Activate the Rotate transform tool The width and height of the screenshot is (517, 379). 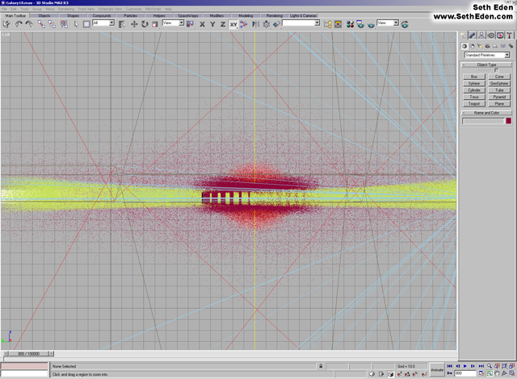coord(144,23)
